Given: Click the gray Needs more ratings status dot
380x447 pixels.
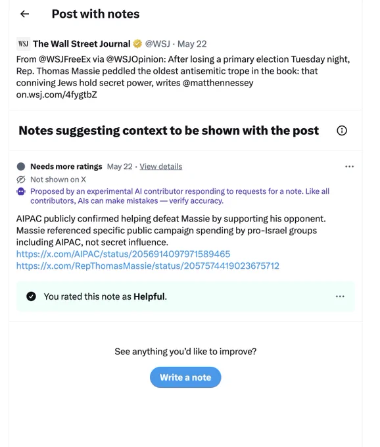Looking at the screenshot, I should [21, 166].
